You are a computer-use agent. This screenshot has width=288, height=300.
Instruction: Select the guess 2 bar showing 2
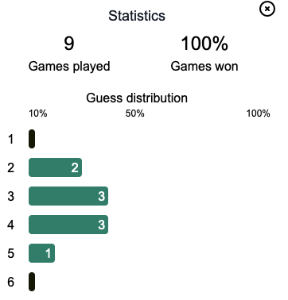[55, 167]
